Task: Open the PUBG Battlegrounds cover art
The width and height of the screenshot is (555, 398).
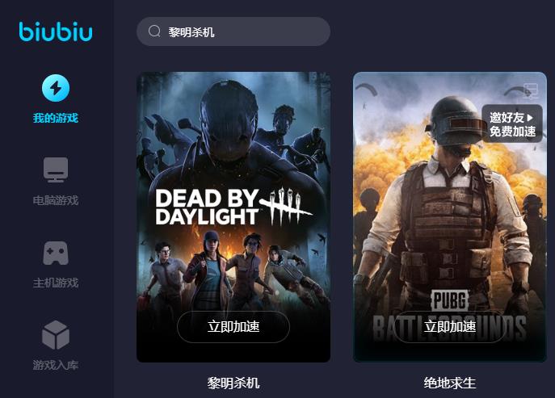Action: 449,217
